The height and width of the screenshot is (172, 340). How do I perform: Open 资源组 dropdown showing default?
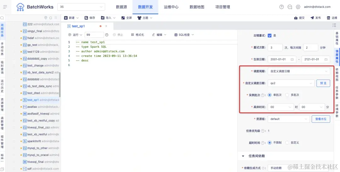tap(289, 119)
